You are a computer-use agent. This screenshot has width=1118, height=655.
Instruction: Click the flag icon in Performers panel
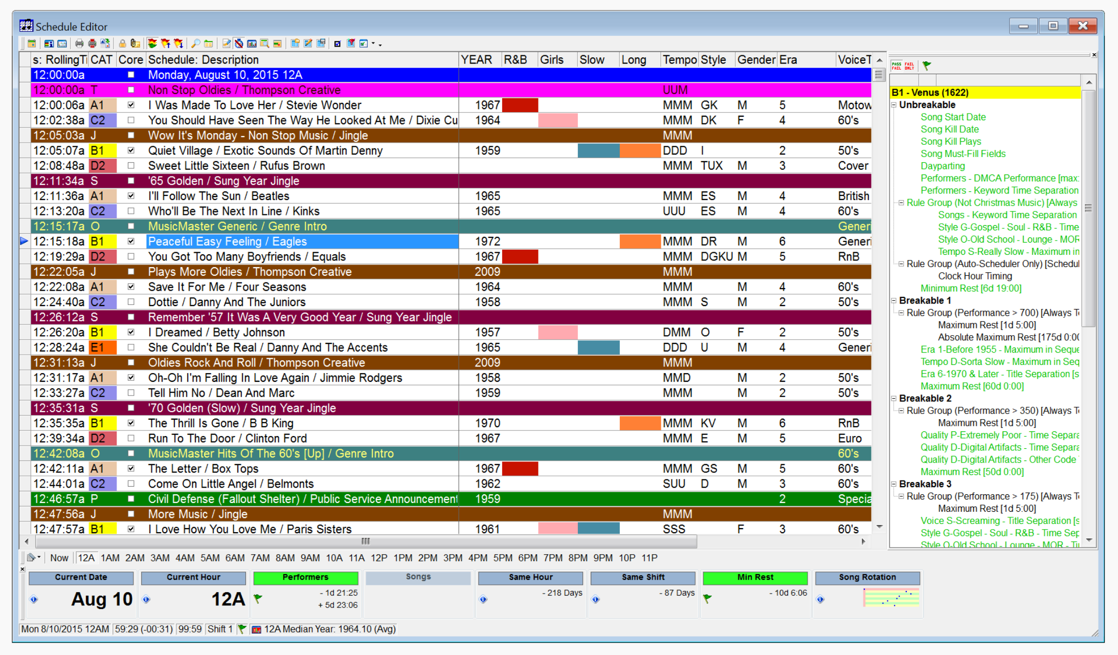click(258, 598)
